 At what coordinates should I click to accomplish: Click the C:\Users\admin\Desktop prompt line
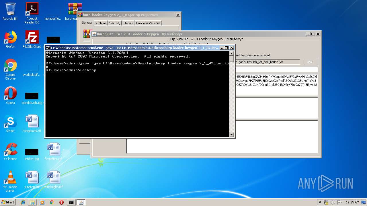(x=71, y=70)
